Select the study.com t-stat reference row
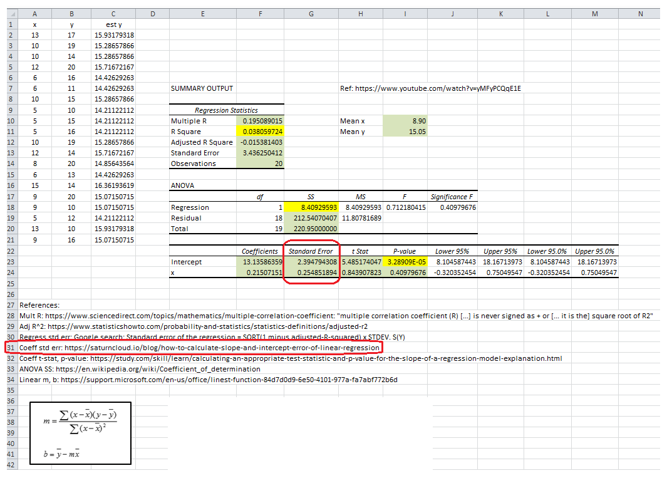 coord(291,358)
